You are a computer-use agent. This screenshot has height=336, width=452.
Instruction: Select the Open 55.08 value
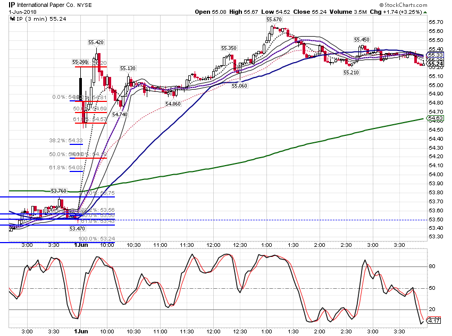211,12
